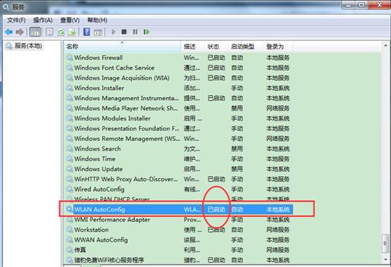
Task: Select the WWAN AutoConfig service row
Action: click(x=179, y=240)
